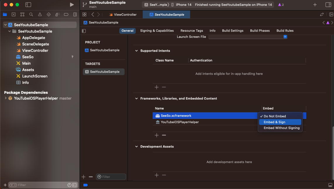This screenshot has width=334, height=189.
Task: Collapse the SeeYoutubeSample project root
Action: pos(5,25)
